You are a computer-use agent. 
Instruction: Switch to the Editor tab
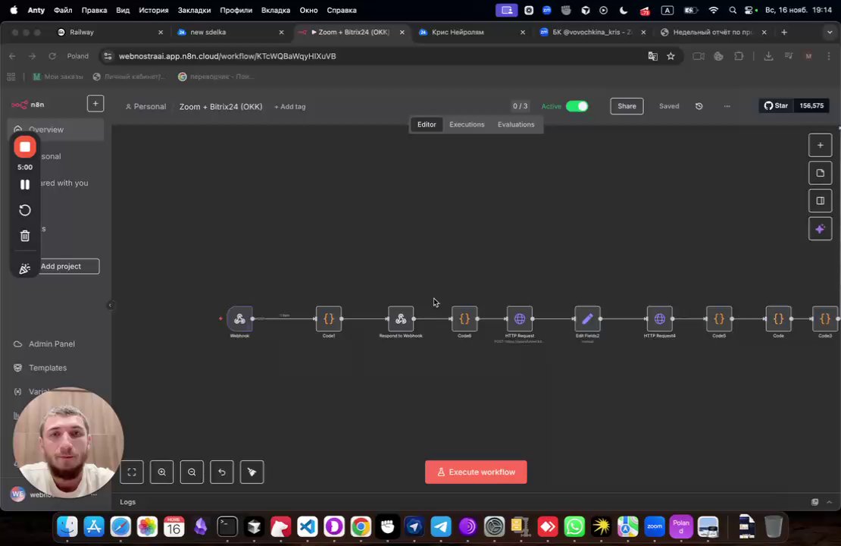[x=427, y=124]
